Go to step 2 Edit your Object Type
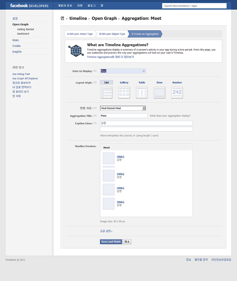This screenshot has height=281, width=237. (x=112, y=34)
